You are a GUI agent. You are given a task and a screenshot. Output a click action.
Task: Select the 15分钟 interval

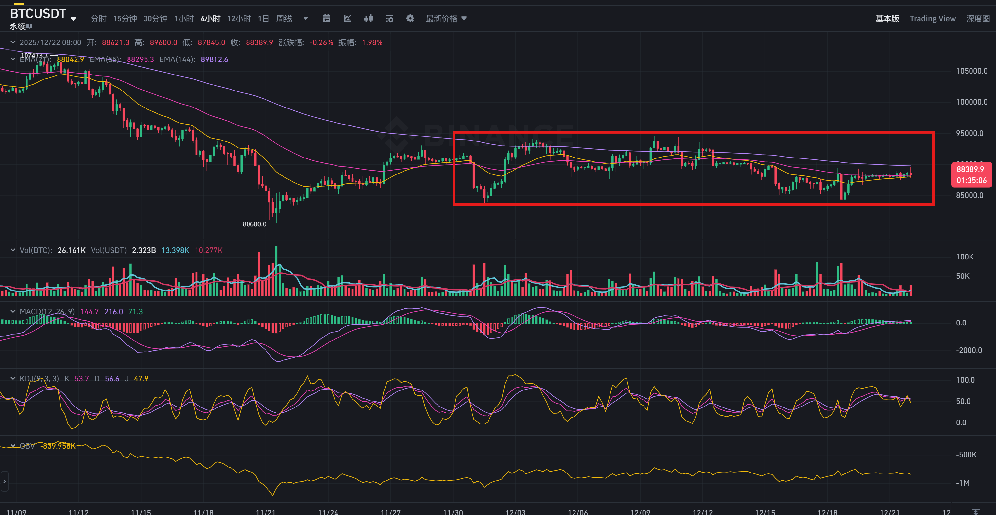coord(125,19)
